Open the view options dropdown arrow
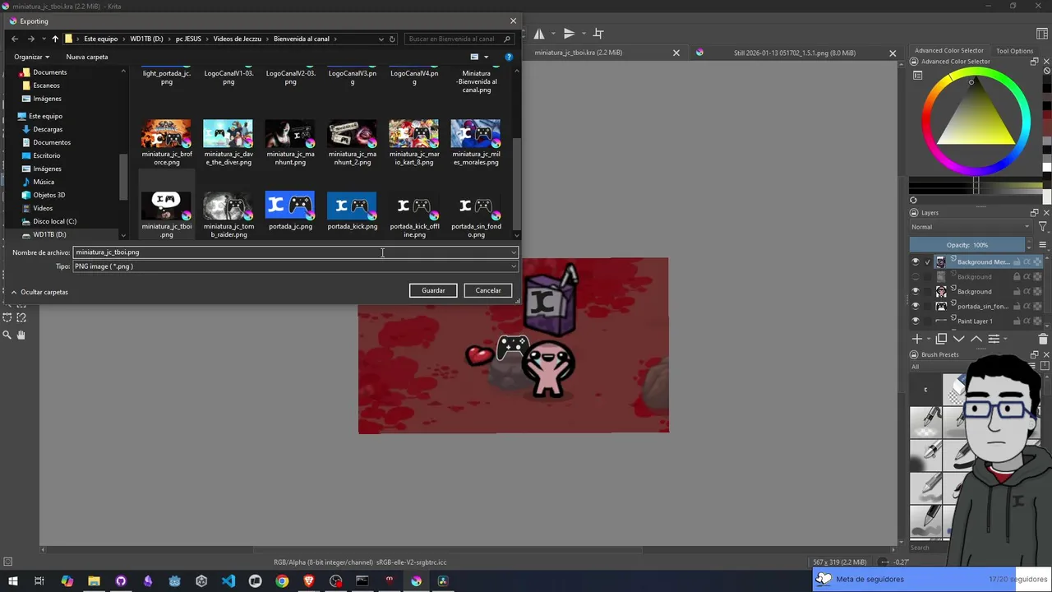1052x592 pixels. tap(486, 57)
